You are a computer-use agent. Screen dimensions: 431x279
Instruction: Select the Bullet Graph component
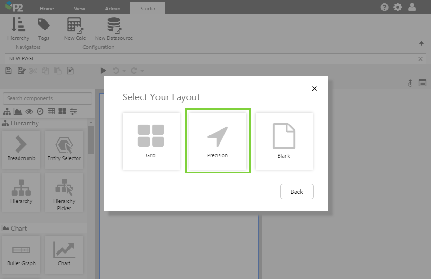pos(21,254)
